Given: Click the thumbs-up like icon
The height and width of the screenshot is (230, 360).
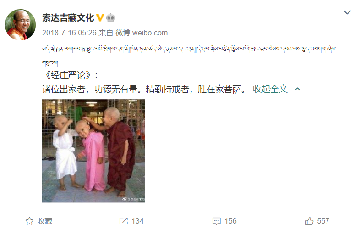Looking at the screenshot, I should (x=309, y=221).
